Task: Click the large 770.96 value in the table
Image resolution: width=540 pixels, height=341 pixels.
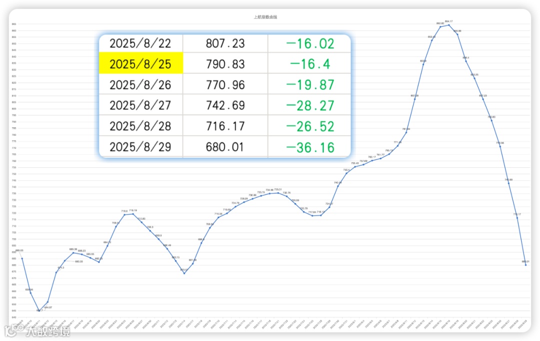Action: pos(225,85)
